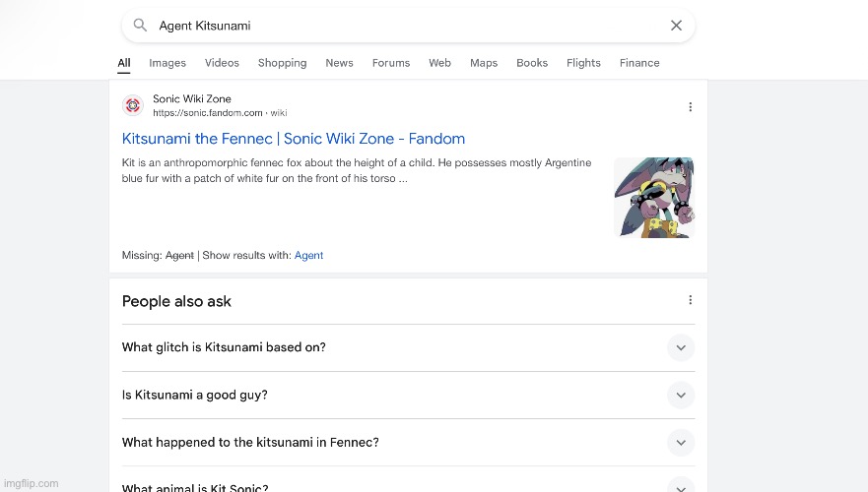The image size is (868, 492).
Task: Open People also ask options menu
Action: (x=690, y=299)
